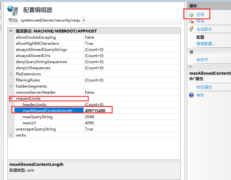Screen dimensions: 231x180
Task: Click the green Apply checkmark icon
Action: tap(191, 14)
